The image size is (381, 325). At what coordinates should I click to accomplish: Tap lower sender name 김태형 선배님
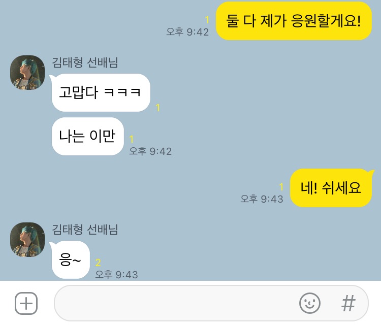(85, 230)
